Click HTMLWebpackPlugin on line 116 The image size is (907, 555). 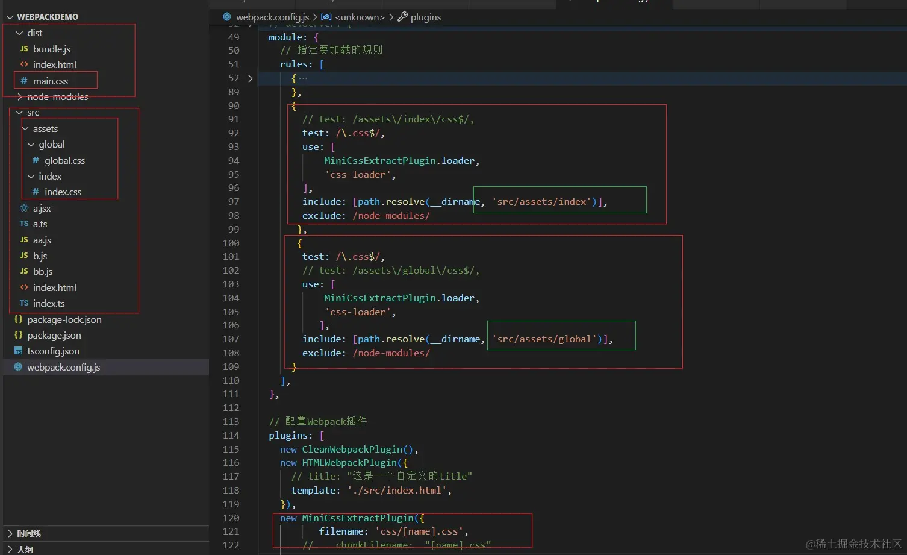click(x=349, y=463)
